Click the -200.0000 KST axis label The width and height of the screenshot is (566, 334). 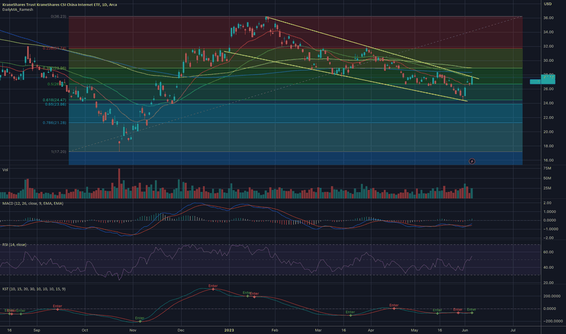552,321
